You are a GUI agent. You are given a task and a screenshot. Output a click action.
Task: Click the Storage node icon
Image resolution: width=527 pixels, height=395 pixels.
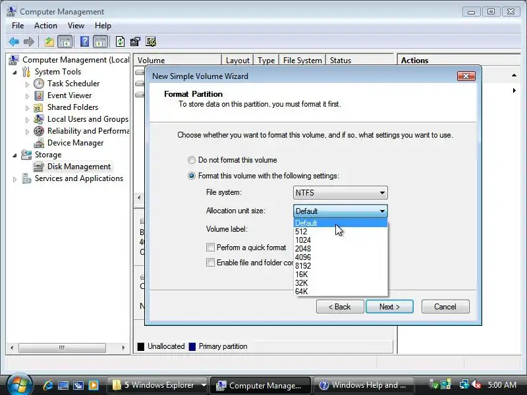(x=26, y=155)
